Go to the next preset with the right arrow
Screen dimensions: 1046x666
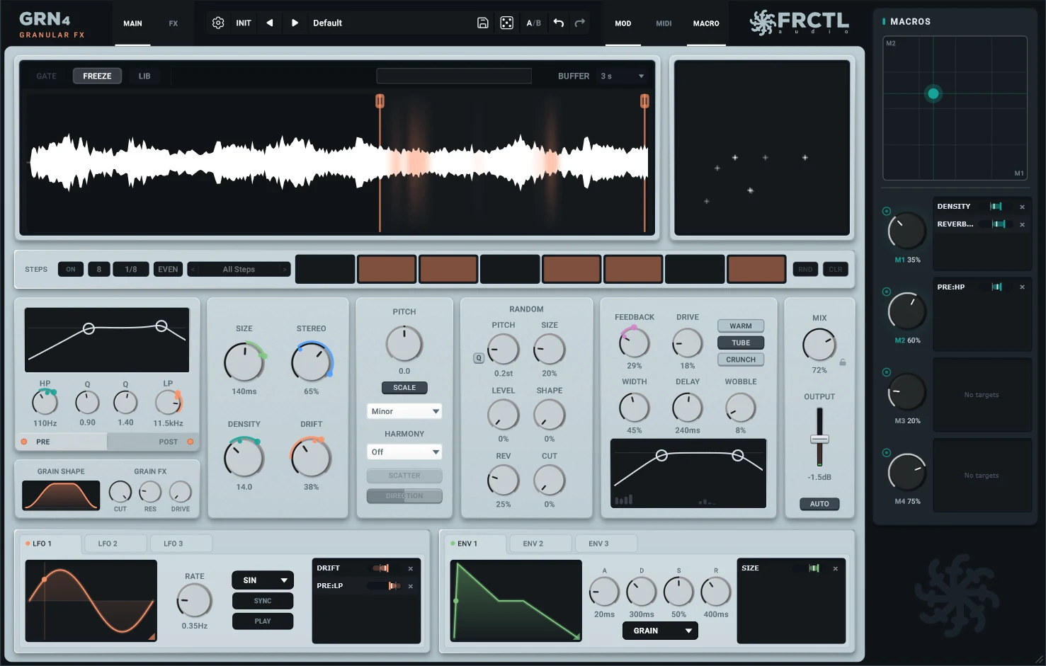point(295,23)
